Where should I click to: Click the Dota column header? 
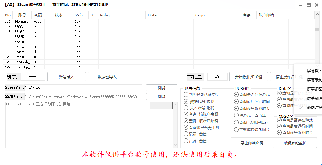coord(170,15)
